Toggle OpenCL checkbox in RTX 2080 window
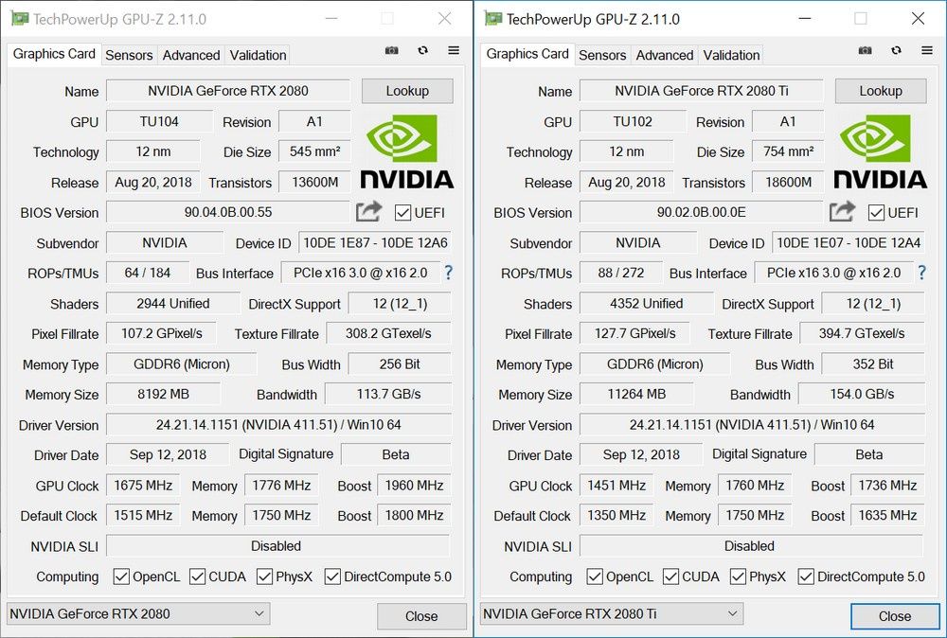This screenshot has width=947, height=638. coord(121,576)
